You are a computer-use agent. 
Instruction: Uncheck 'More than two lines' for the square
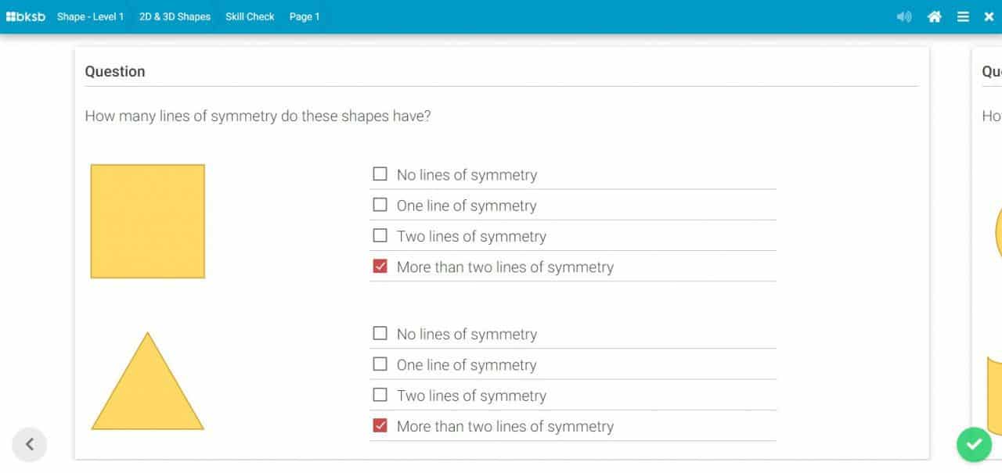pyautogui.click(x=380, y=267)
